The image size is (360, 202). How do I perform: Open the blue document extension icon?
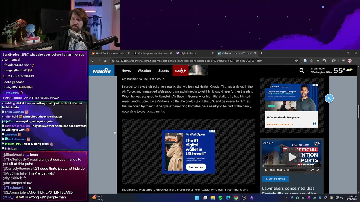(305, 61)
